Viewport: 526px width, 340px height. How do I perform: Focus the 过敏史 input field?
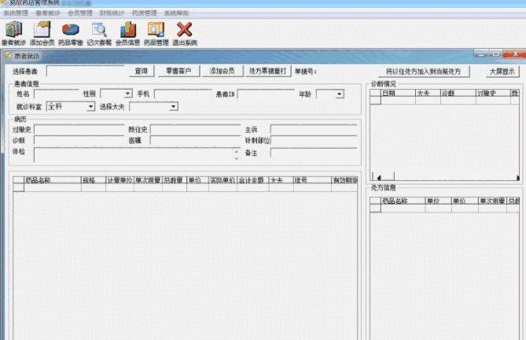click(x=79, y=130)
